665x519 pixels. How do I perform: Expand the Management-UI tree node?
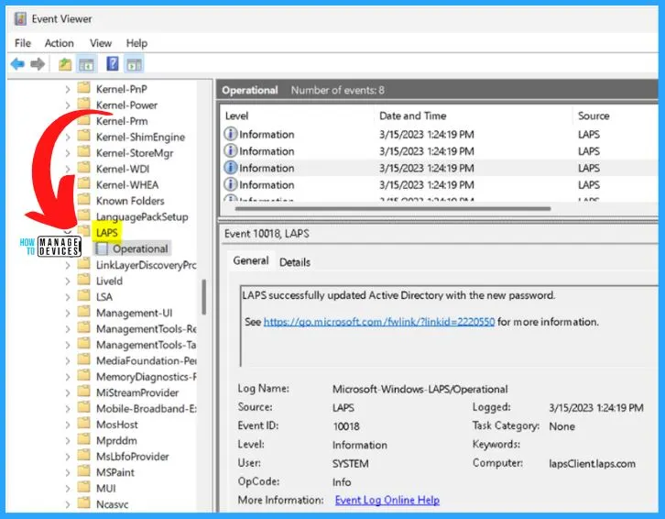(x=68, y=314)
